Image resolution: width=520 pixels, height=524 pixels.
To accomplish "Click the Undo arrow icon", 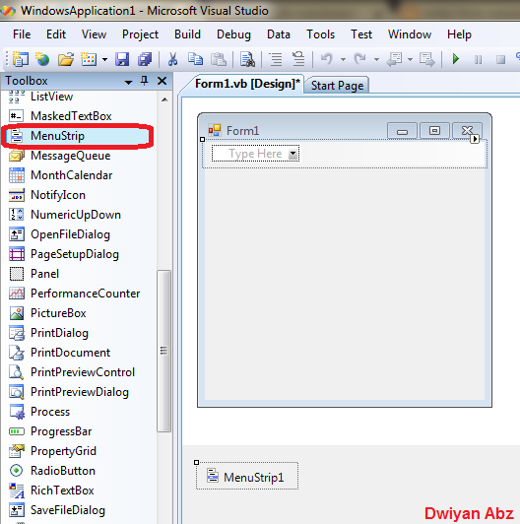I will click(x=327, y=59).
